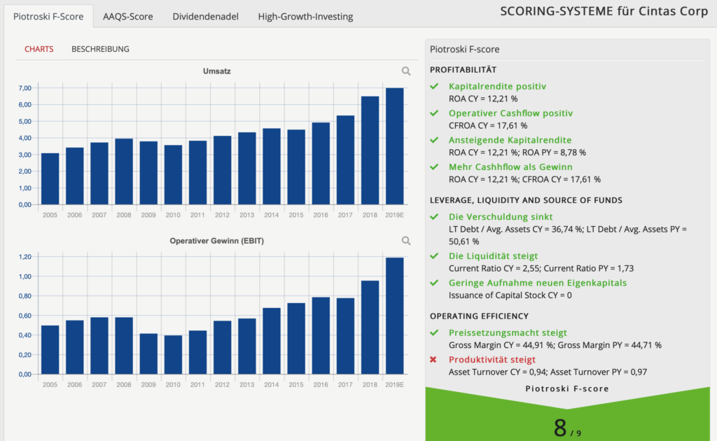Click the LEVERAGE, LIQUIDITY AND SOURCE OF FUNDS heading
717x441 pixels.
tap(526, 200)
